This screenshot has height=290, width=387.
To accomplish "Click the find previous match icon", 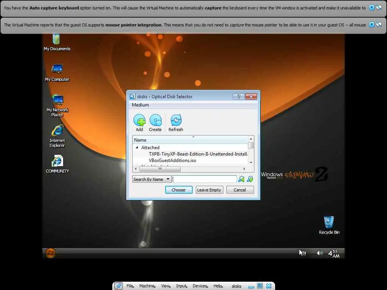I will [x=241, y=179].
